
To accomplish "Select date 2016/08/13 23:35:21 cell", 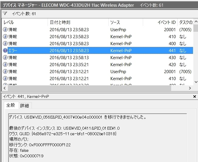I will [69, 64].
